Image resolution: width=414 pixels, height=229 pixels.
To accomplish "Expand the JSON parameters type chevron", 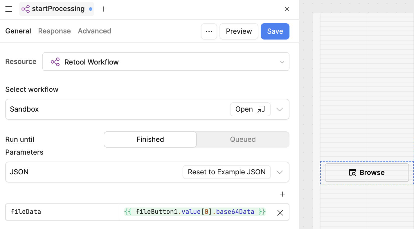I will pos(280,172).
